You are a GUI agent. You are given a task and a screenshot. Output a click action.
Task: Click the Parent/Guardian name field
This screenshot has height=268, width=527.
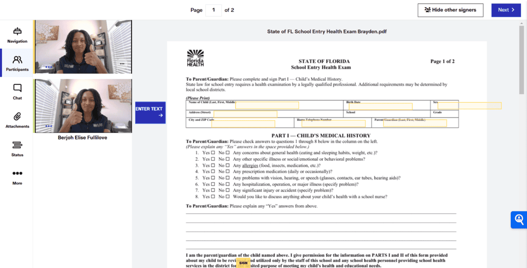[415, 123]
